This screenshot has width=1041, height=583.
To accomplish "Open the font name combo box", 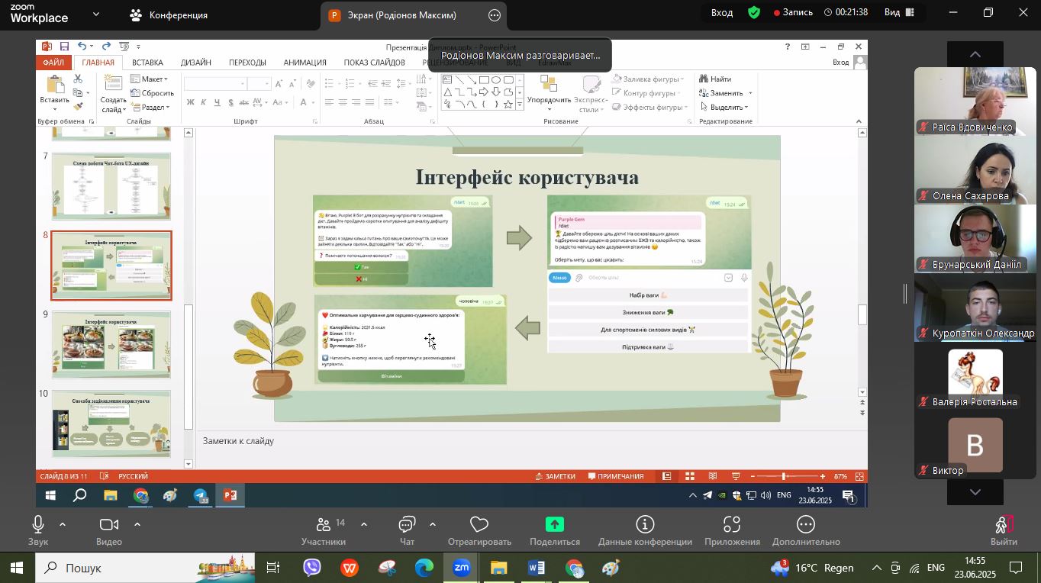I will tap(216, 84).
